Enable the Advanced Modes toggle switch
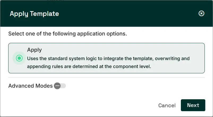Image resolution: width=213 pixels, height=117 pixels. click(x=60, y=86)
